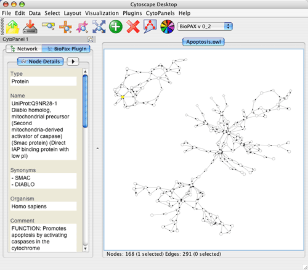
Task: Click the apply layout graph icon
Action: [x=150, y=27]
